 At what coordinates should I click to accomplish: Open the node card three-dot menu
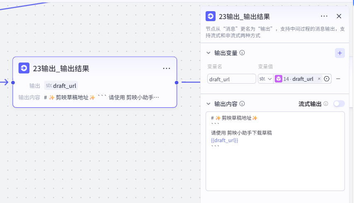point(166,68)
